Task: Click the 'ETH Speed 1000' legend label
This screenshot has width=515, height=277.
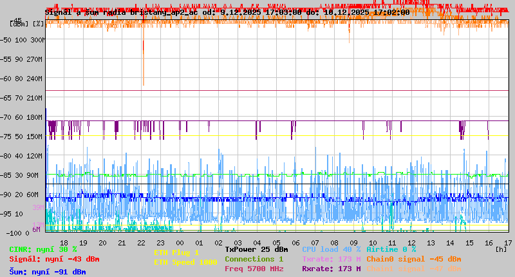Action: tap(185, 263)
